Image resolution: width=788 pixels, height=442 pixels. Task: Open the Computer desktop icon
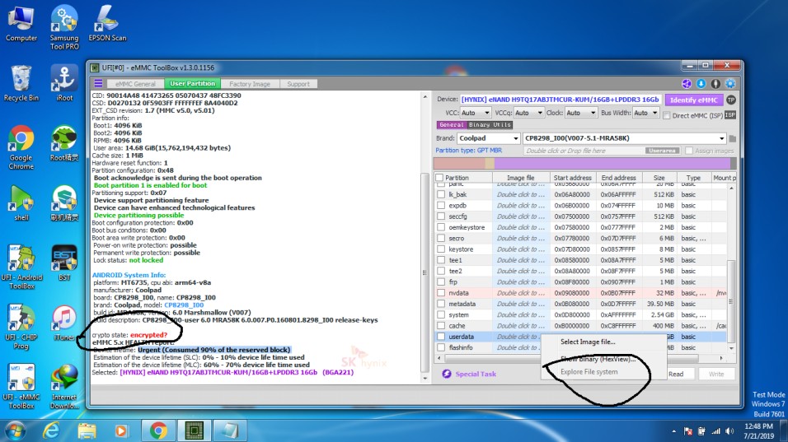21,23
